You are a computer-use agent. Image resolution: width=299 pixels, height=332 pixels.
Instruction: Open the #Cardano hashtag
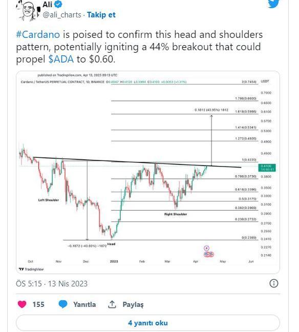click(38, 34)
